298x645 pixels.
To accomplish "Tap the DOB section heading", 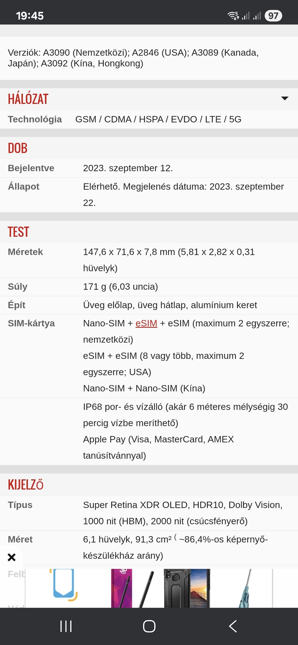I will (x=18, y=148).
